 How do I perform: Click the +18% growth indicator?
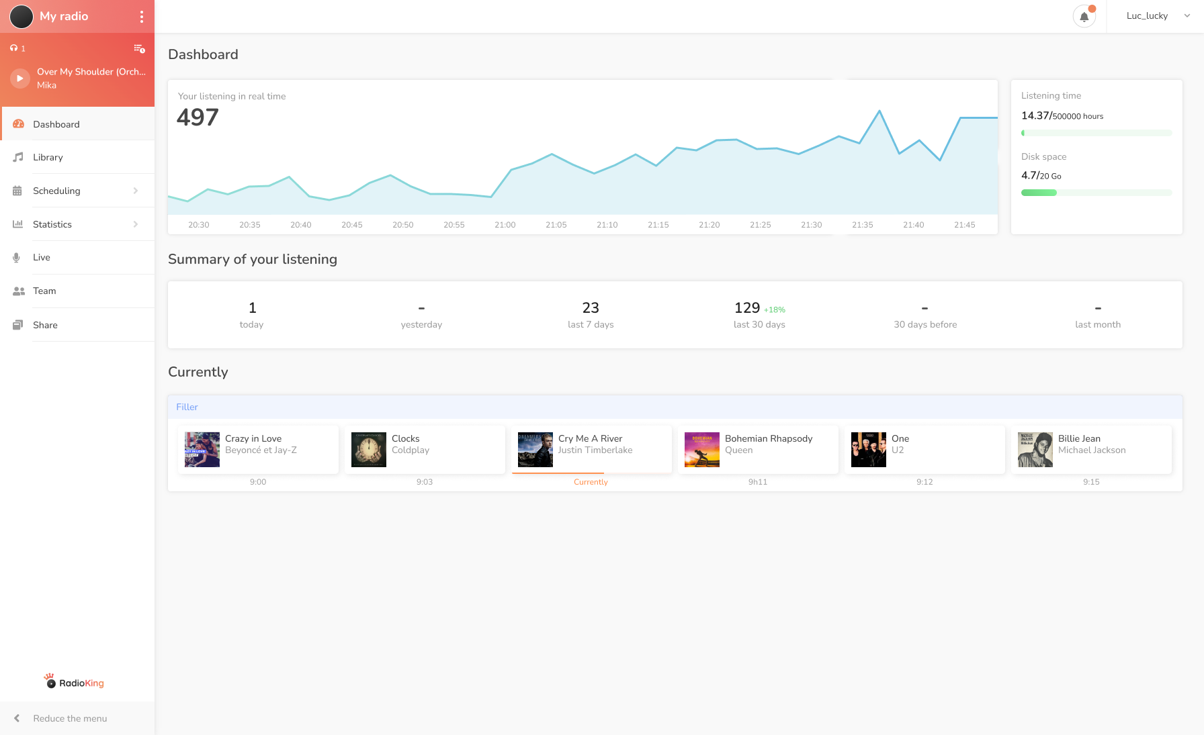775,310
